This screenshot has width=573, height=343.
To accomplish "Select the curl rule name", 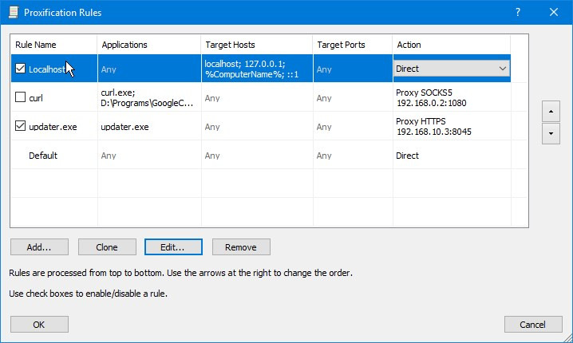I will 36,98.
